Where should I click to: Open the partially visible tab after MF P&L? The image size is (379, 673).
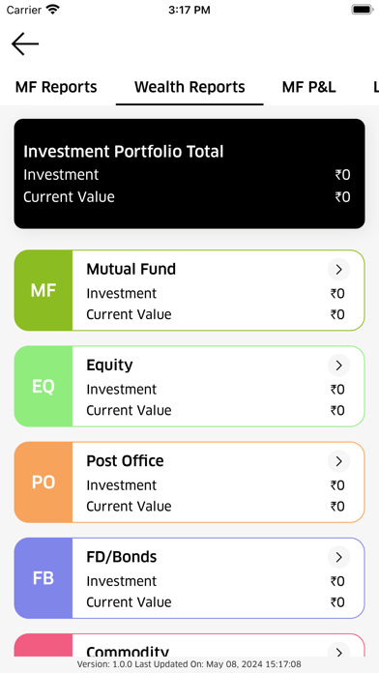point(375,87)
